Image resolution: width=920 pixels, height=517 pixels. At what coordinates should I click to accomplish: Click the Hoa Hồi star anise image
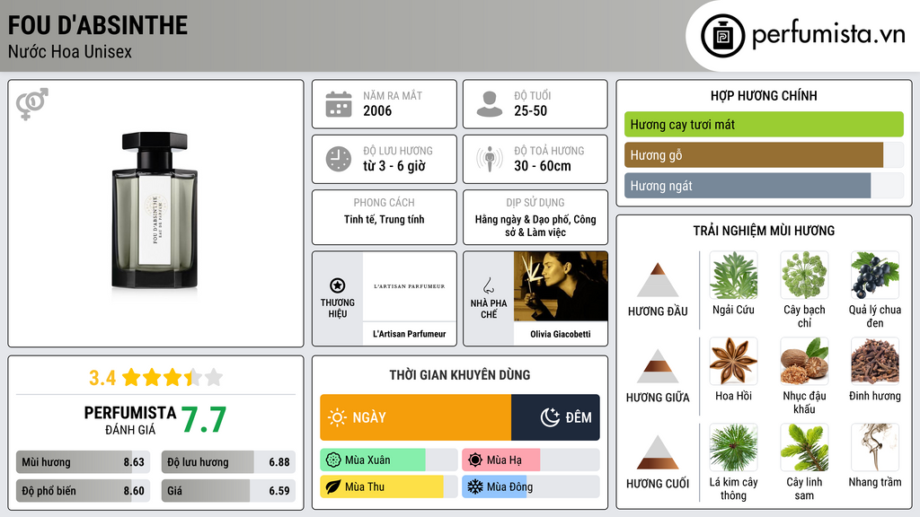pos(733,361)
